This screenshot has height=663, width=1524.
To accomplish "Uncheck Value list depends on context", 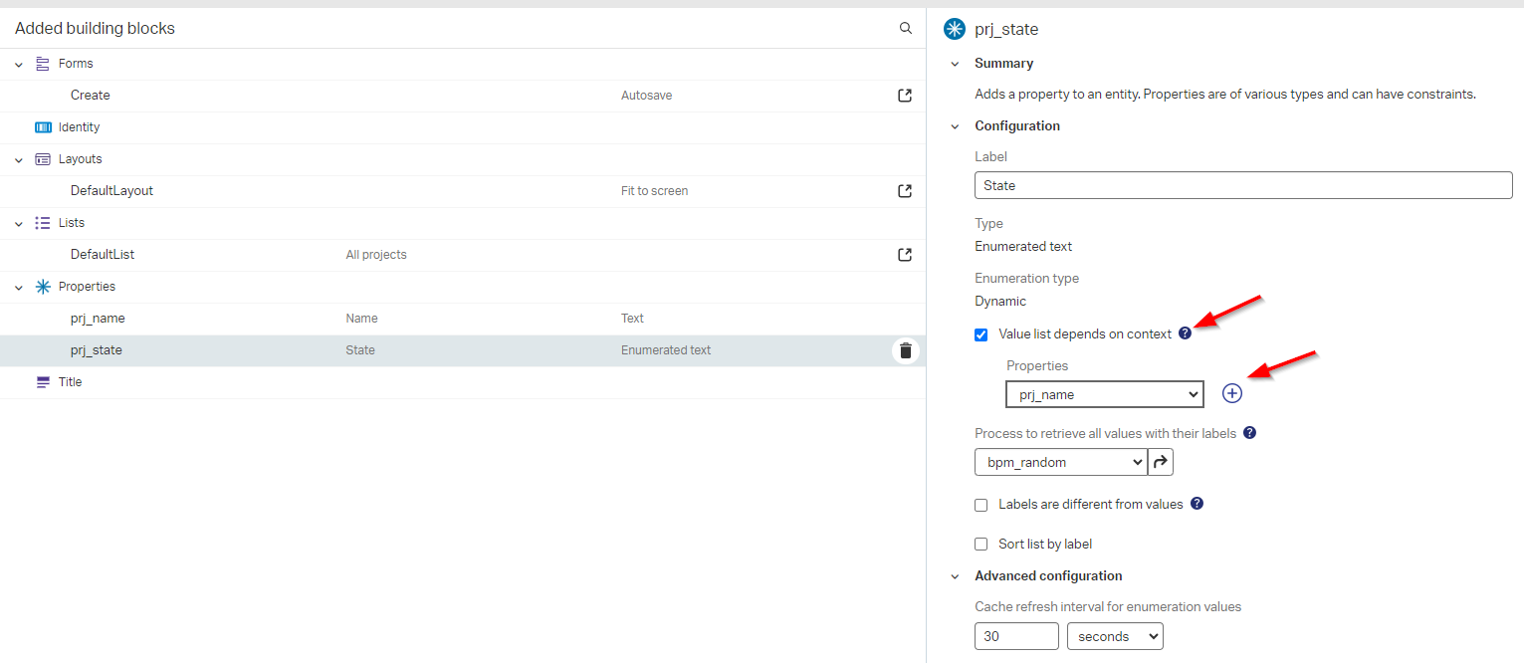I will click(x=980, y=334).
